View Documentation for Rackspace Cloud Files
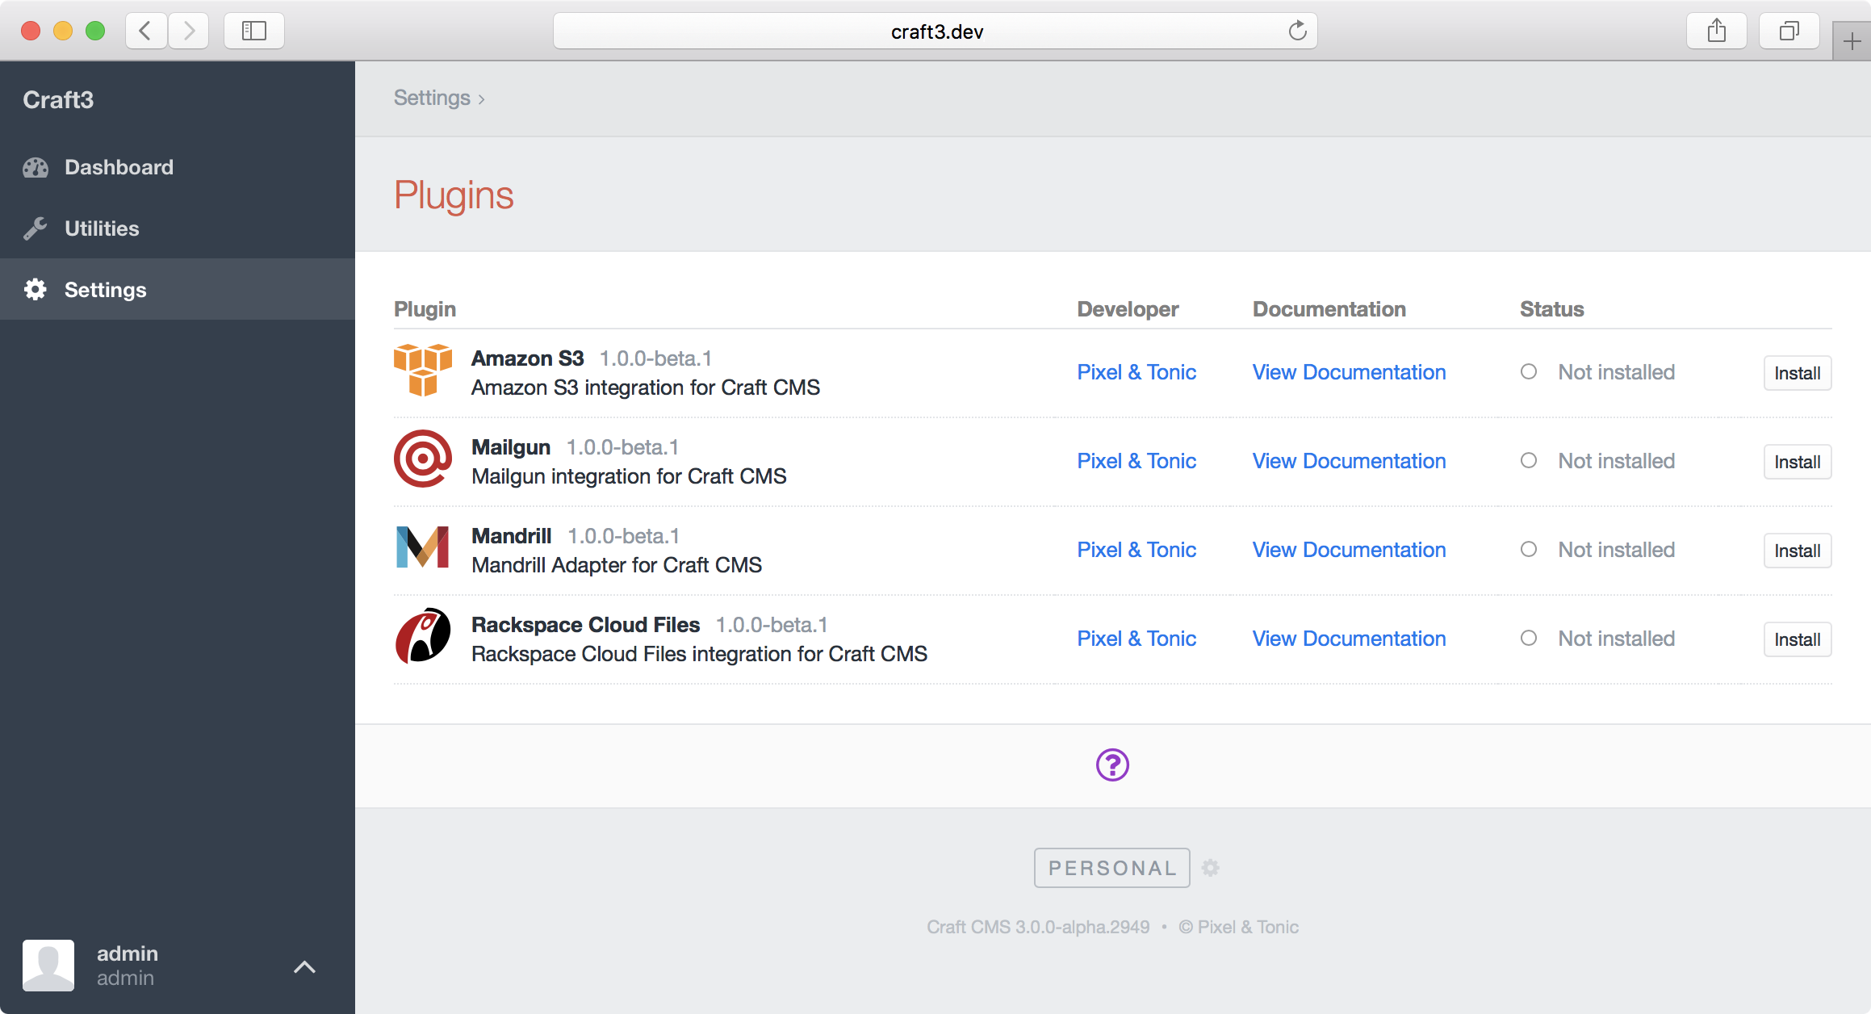Image resolution: width=1871 pixels, height=1014 pixels. tap(1349, 639)
